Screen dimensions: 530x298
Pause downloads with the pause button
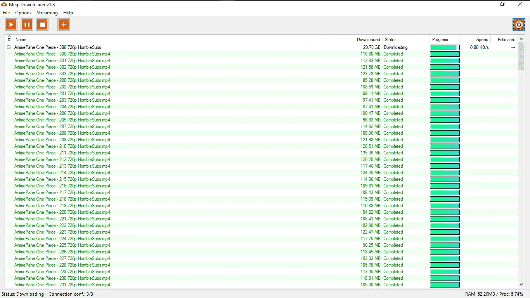point(27,25)
